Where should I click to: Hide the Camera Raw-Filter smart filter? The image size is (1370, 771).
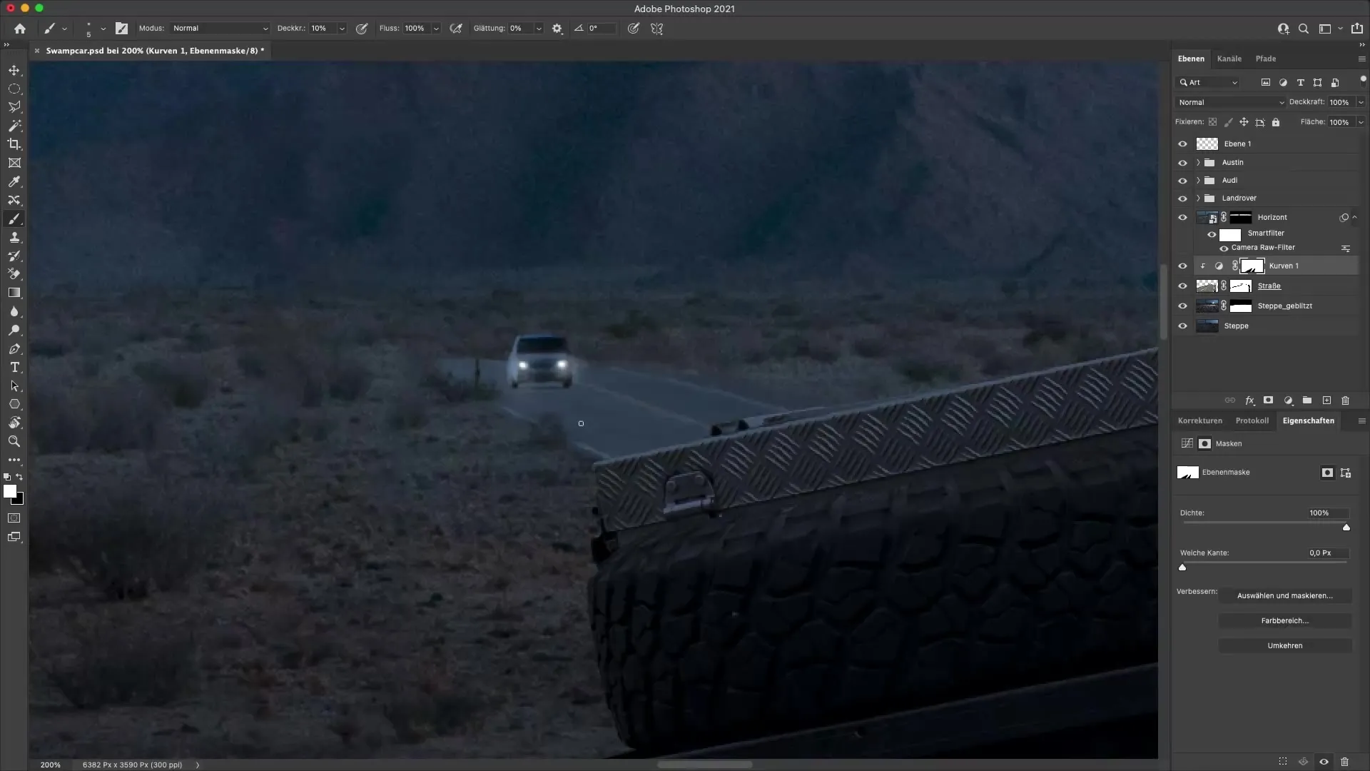point(1225,248)
